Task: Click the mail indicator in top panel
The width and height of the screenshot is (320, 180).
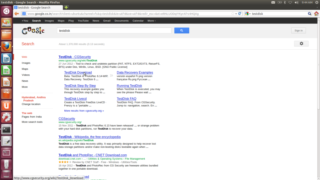Action: pyautogui.click(x=273, y=2)
